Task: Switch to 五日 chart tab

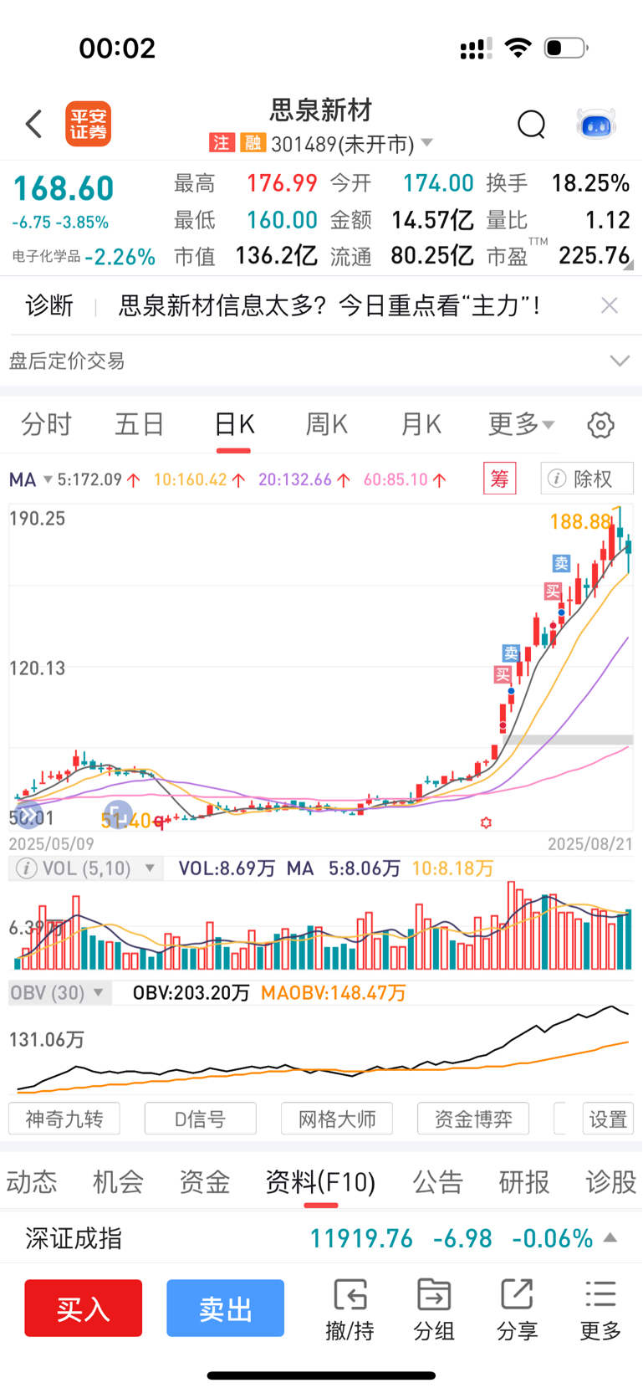Action: [140, 424]
